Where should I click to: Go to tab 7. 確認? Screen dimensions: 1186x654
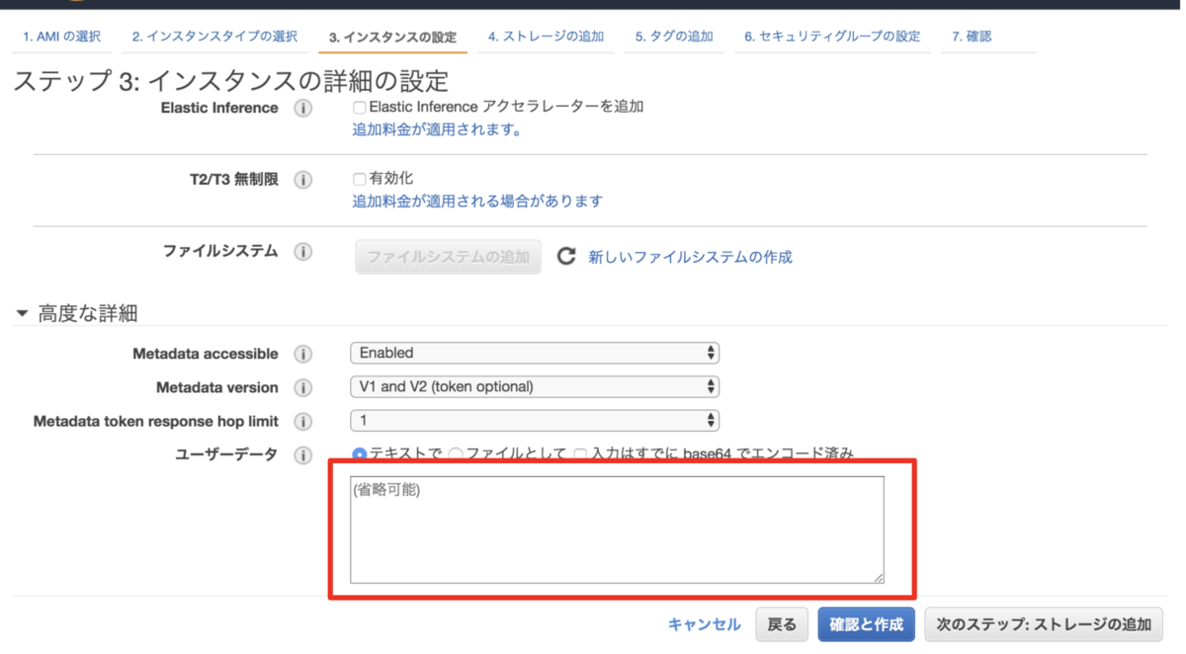point(972,37)
